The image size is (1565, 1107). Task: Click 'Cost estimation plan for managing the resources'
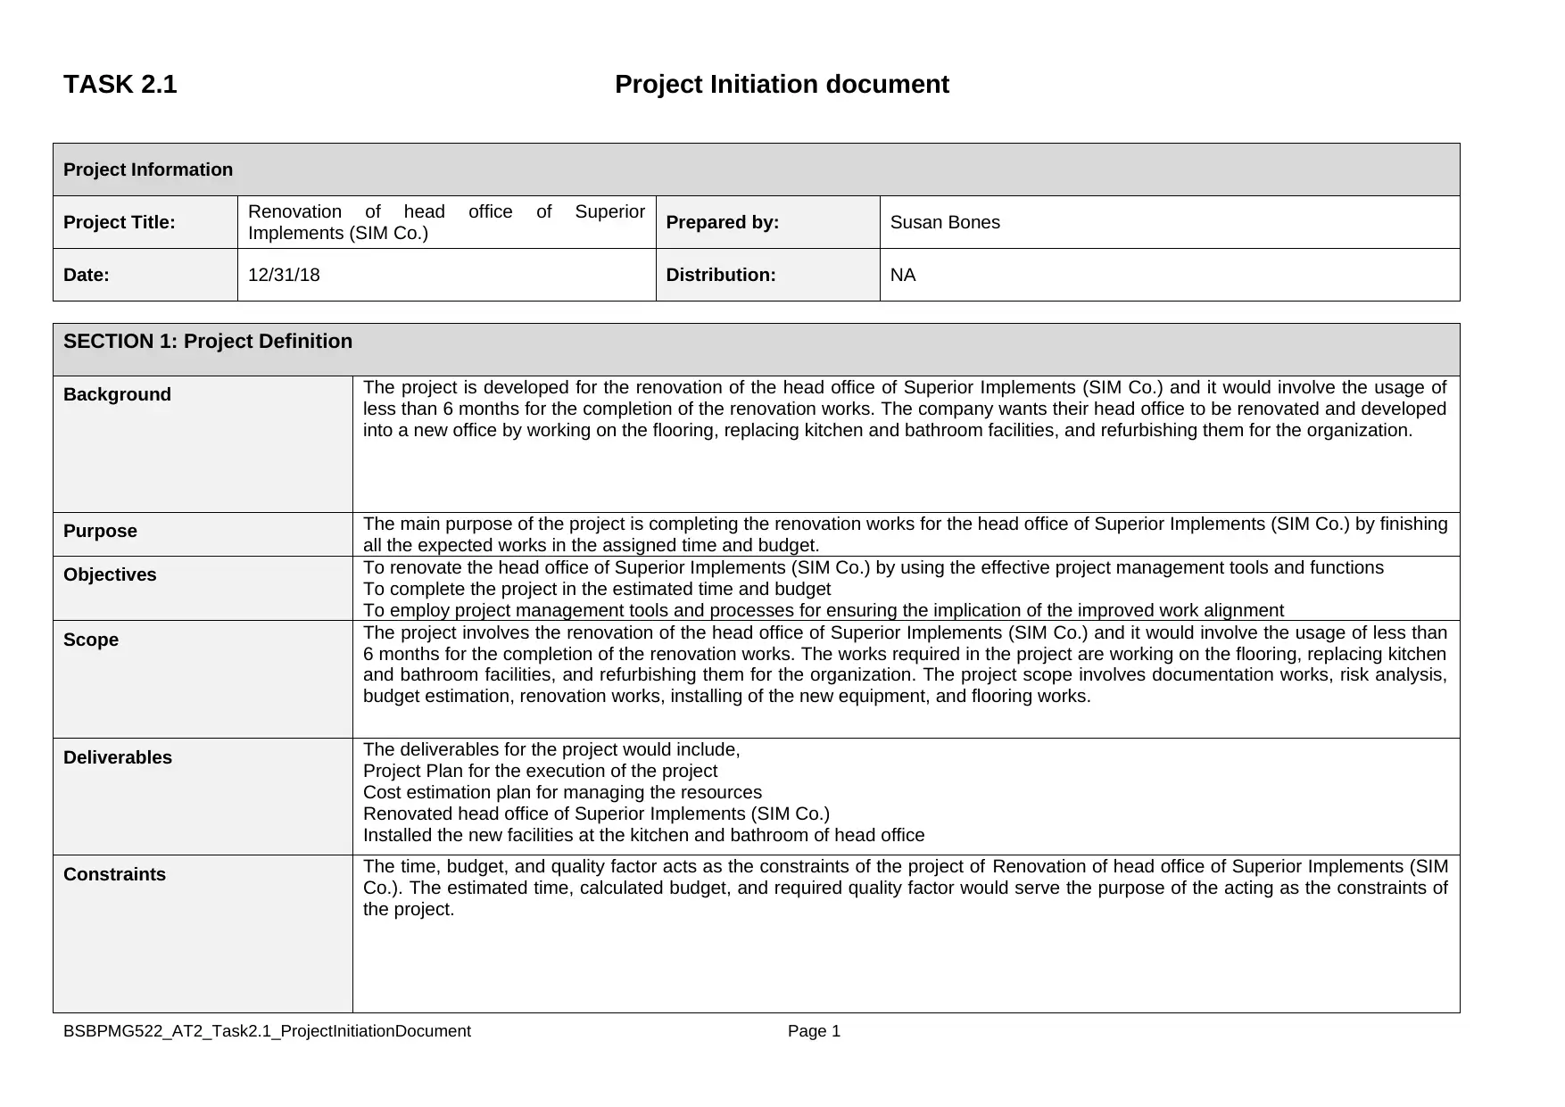[562, 792]
